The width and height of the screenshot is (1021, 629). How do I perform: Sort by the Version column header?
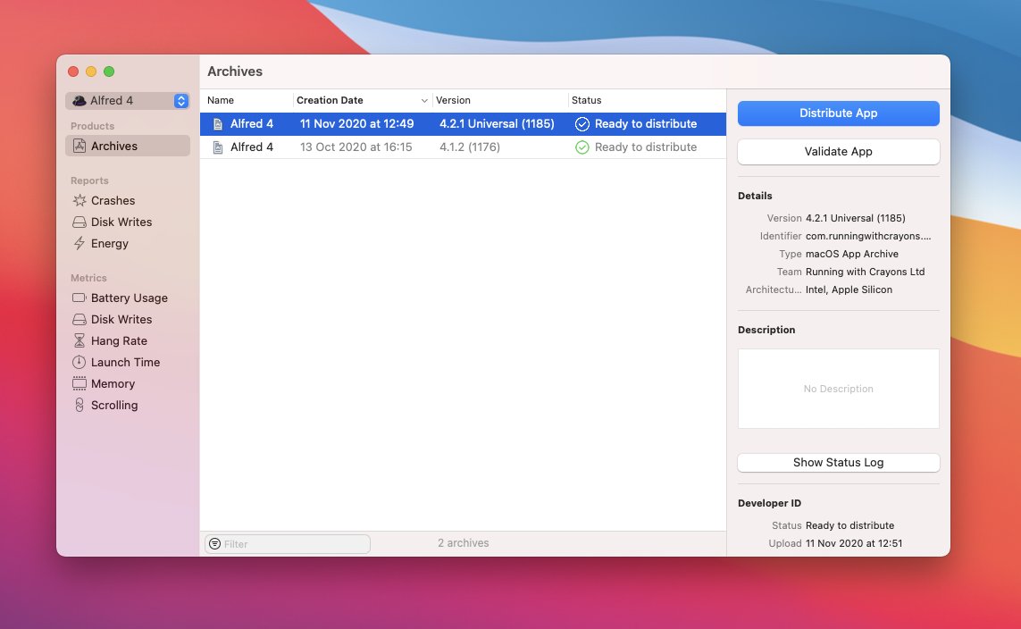point(453,100)
